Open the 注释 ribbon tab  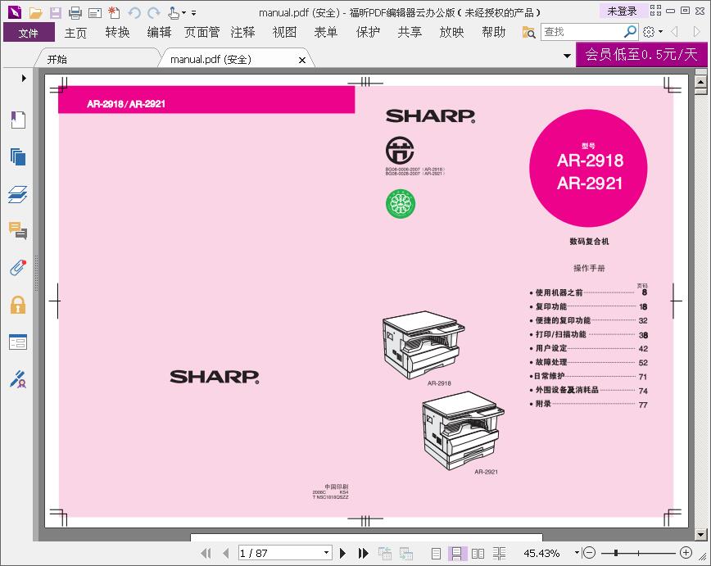242,33
